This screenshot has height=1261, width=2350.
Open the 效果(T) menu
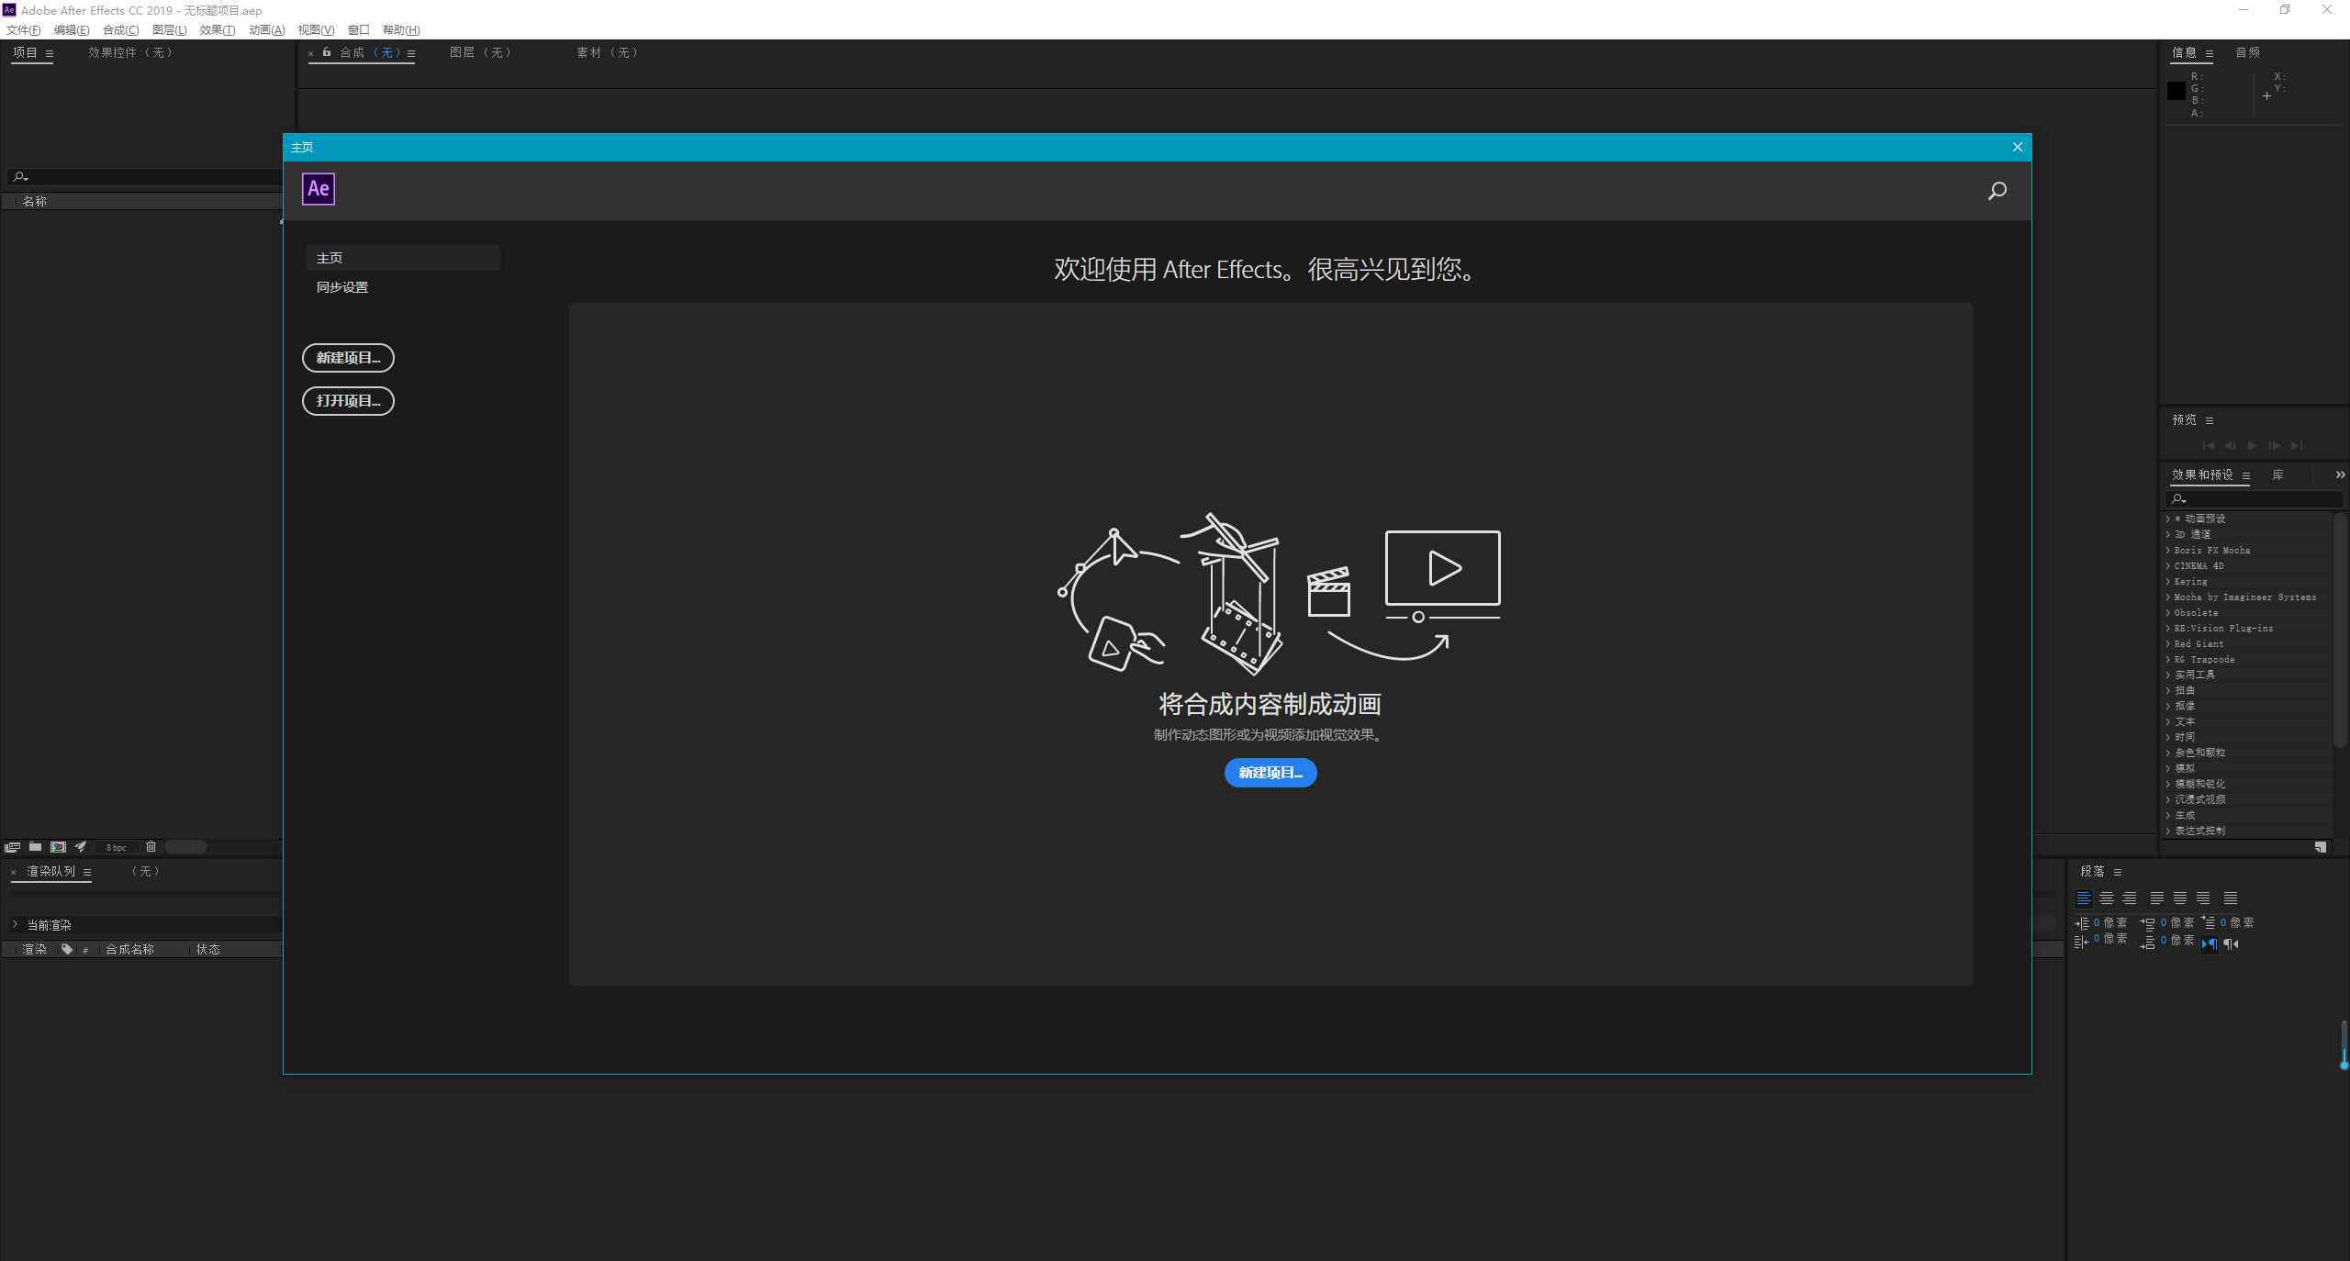[x=217, y=30]
